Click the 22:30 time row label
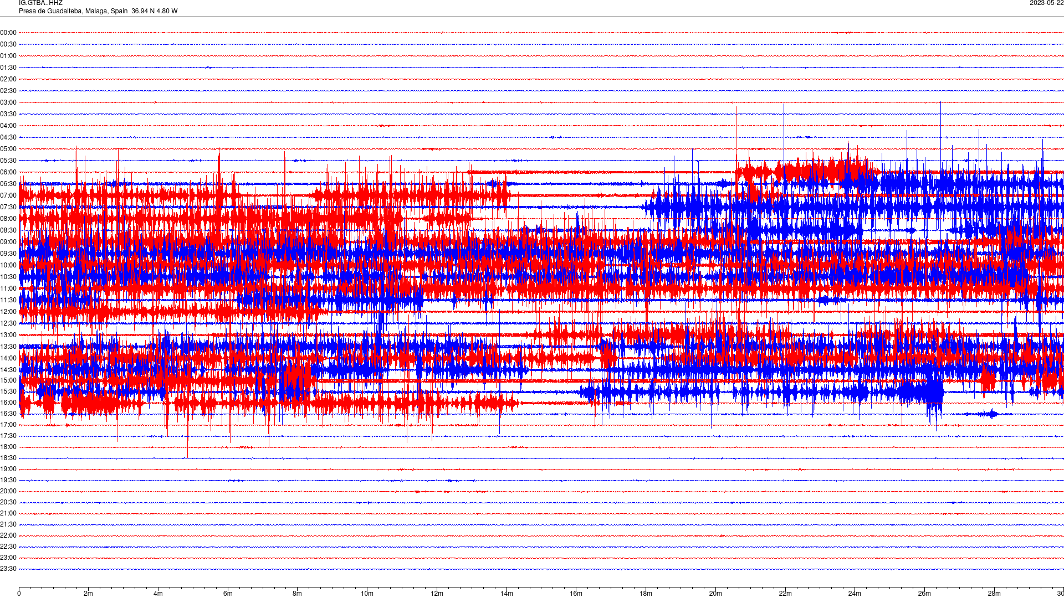1064x598 pixels. point(8,547)
